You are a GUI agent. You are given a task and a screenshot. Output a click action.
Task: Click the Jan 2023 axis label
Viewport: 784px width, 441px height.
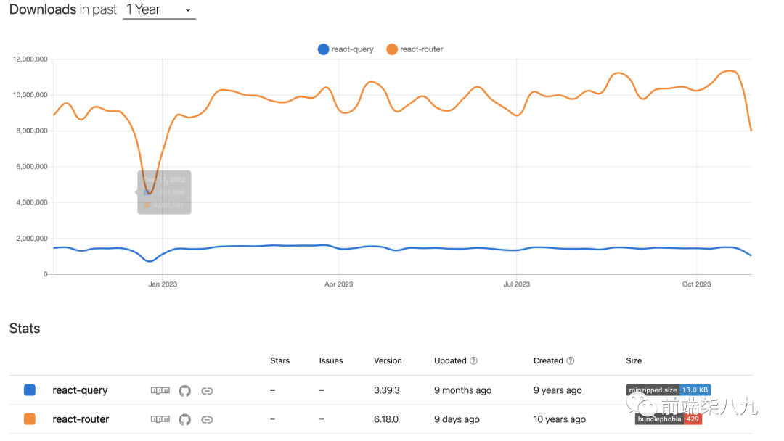(x=163, y=284)
